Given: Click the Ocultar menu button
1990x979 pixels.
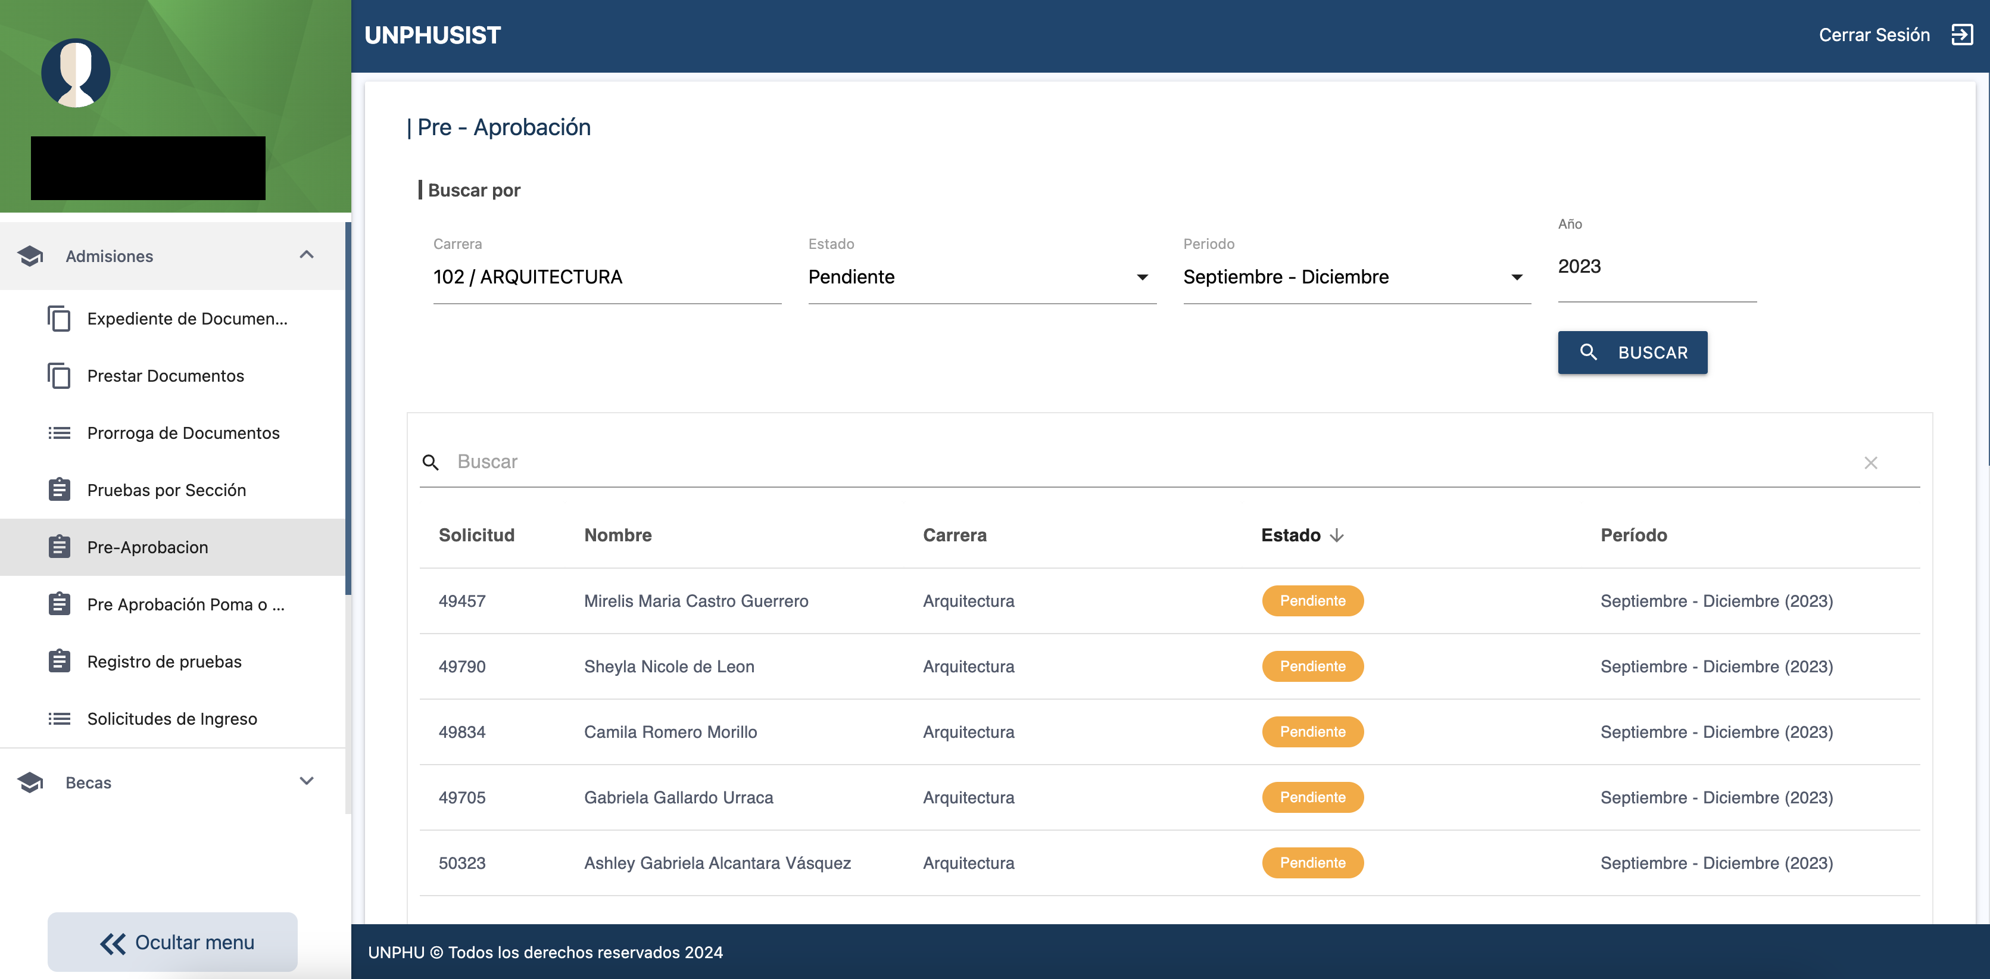Looking at the screenshot, I should point(172,942).
